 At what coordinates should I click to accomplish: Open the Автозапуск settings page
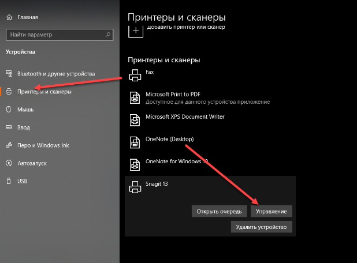click(x=32, y=163)
